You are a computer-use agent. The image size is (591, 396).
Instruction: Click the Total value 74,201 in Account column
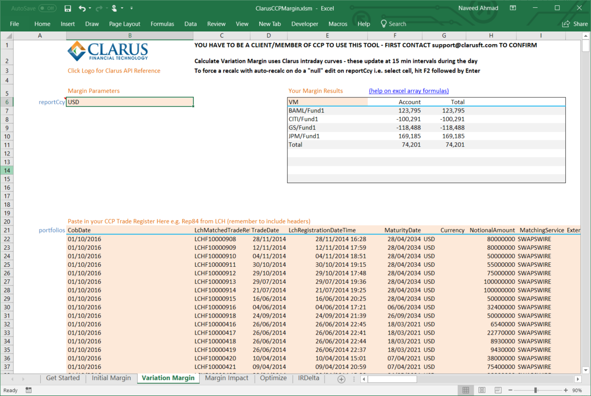coord(411,145)
